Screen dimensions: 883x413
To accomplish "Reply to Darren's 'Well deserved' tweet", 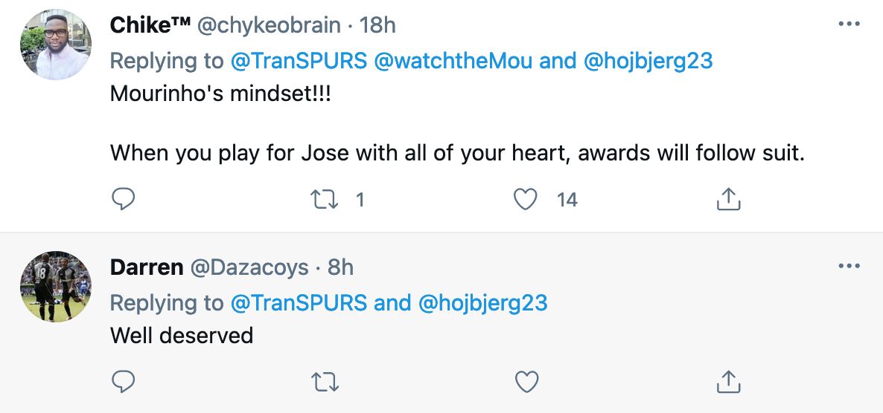I will [123, 382].
